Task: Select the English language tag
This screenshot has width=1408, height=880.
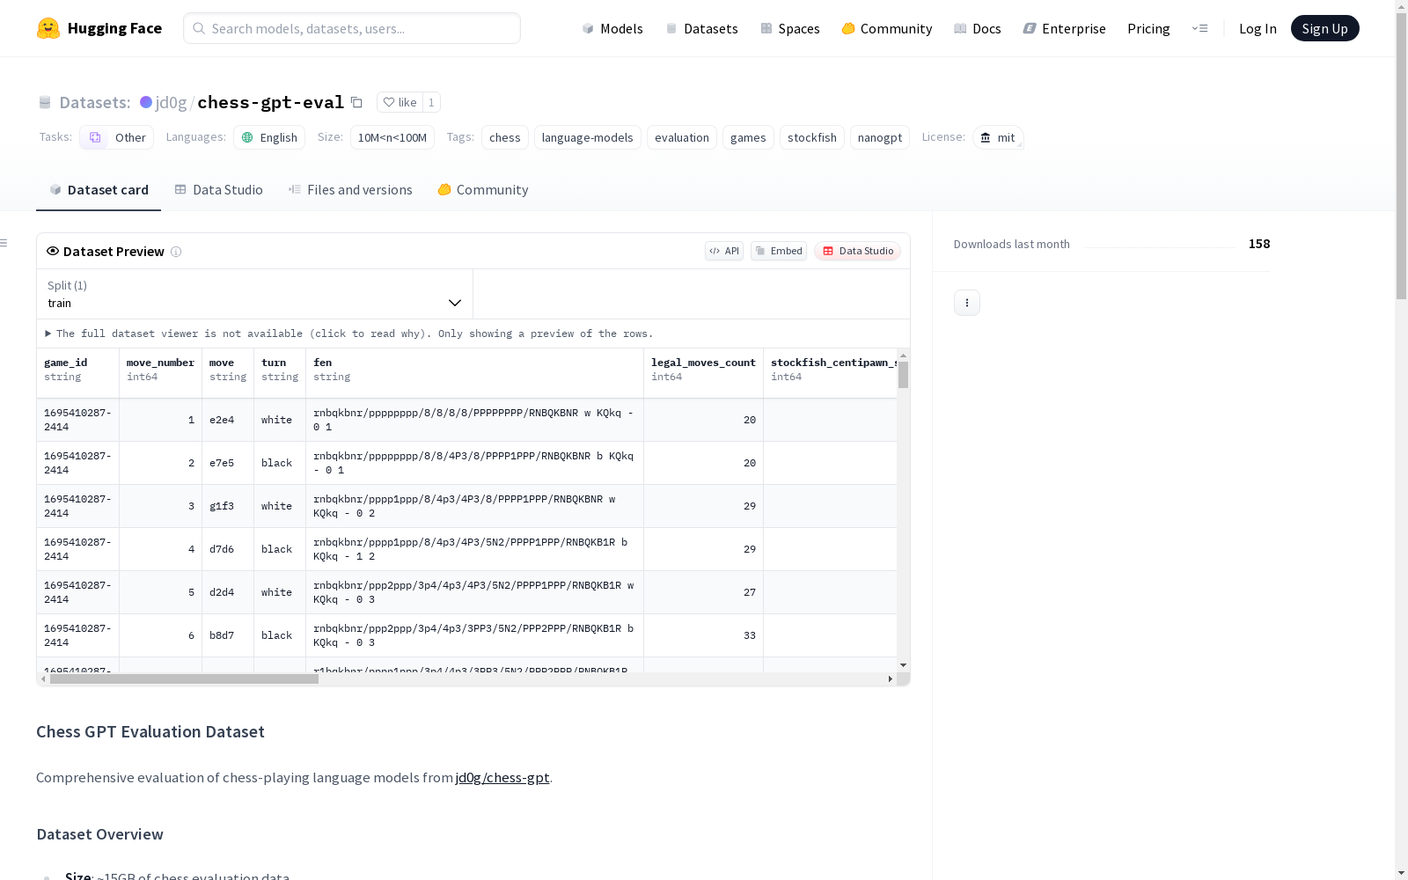Action: [269, 137]
